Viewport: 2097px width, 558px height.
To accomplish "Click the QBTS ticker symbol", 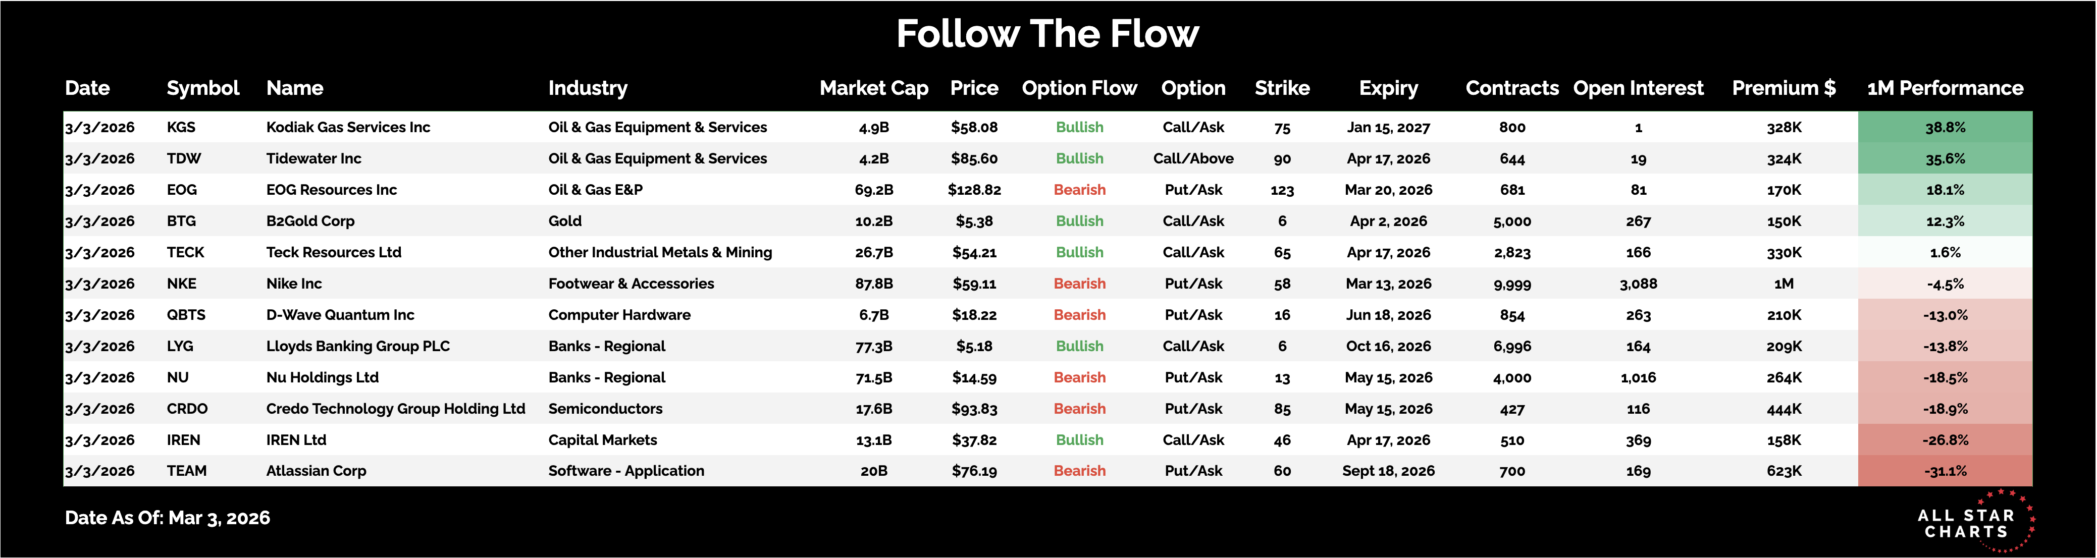I will [x=186, y=315].
